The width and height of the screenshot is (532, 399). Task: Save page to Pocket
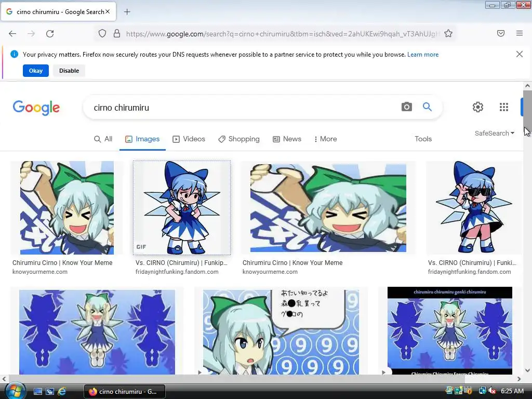tap(501, 33)
